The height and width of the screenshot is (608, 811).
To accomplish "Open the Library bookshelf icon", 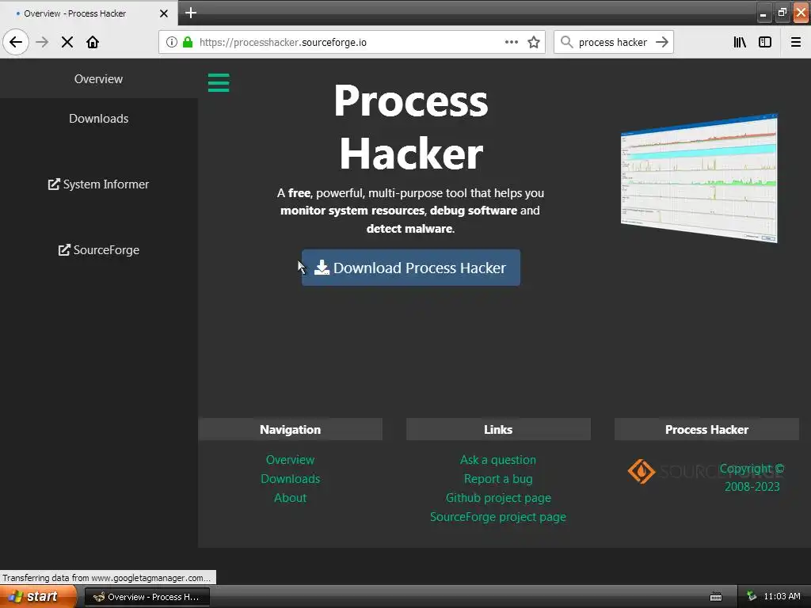I will pos(740,42).
